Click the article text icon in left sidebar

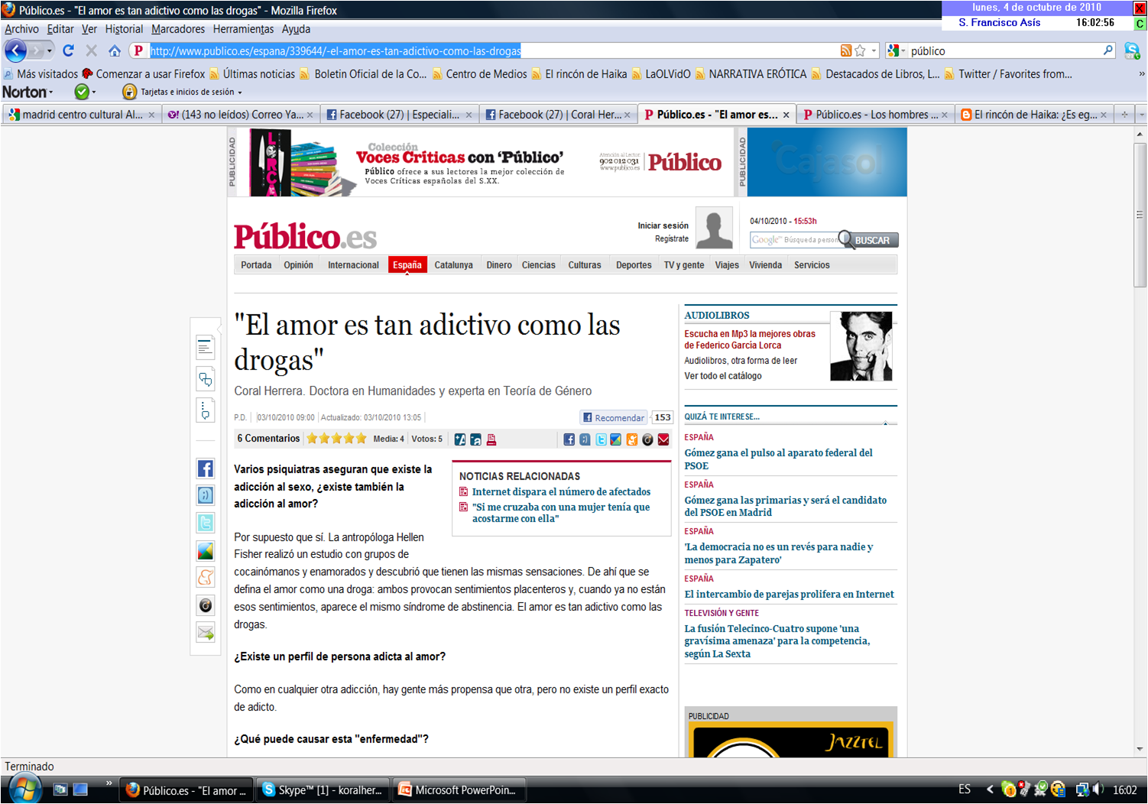206,348
